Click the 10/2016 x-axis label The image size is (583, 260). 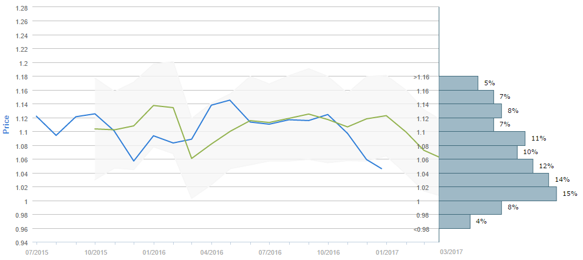coord(327,252)
